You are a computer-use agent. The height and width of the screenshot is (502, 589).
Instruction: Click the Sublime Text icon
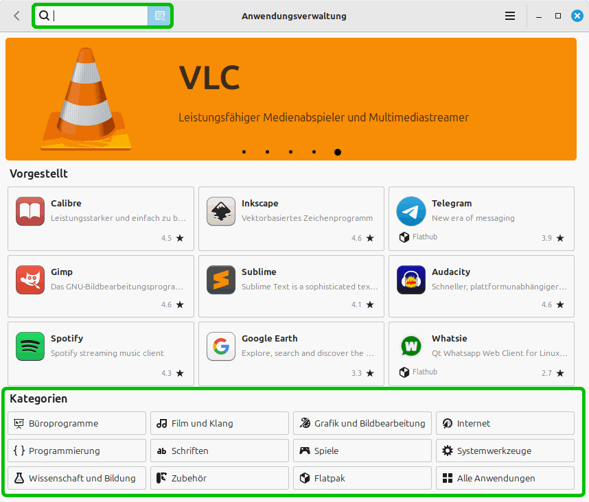coord(221,280)
